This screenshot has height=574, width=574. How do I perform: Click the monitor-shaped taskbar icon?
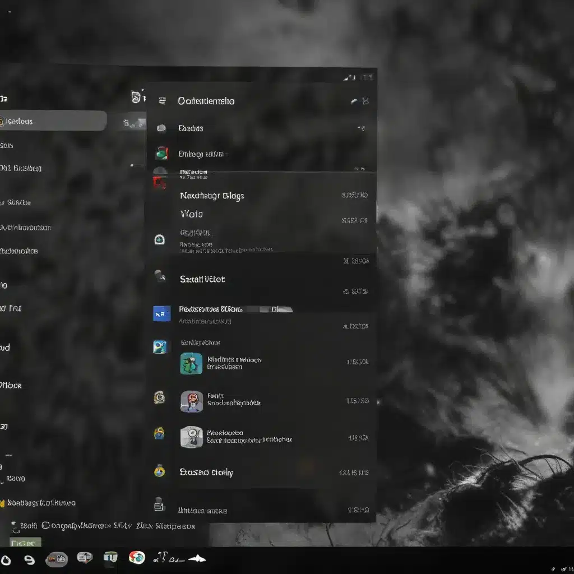tap(110, 557)
